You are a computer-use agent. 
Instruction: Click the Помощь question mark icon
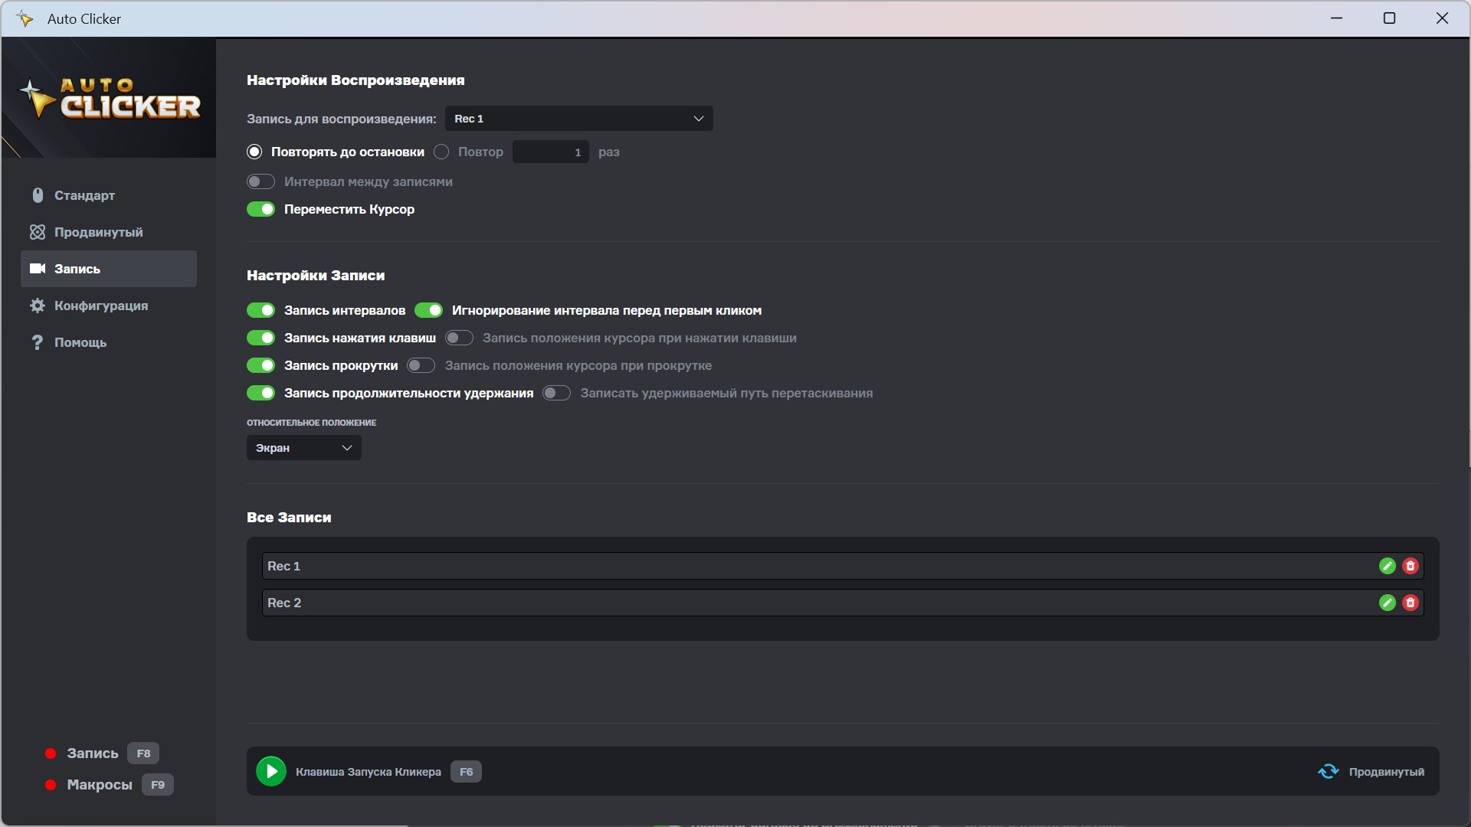coord(37,342)
